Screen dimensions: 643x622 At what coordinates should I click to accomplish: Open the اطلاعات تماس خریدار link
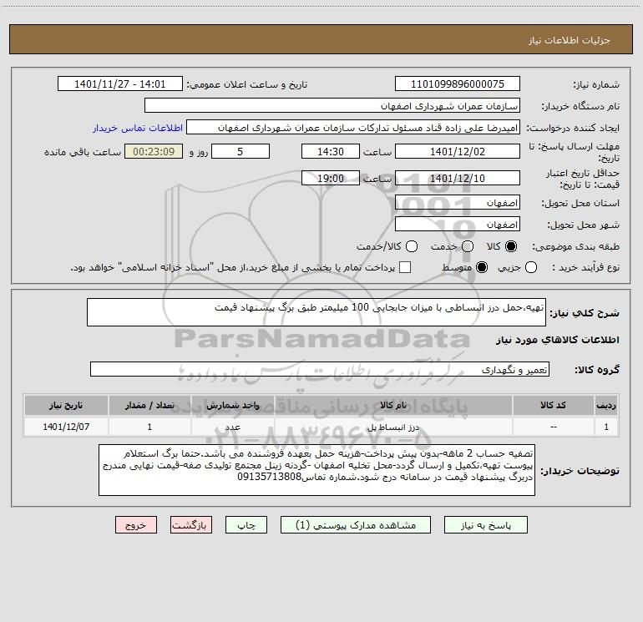(138, 128)
